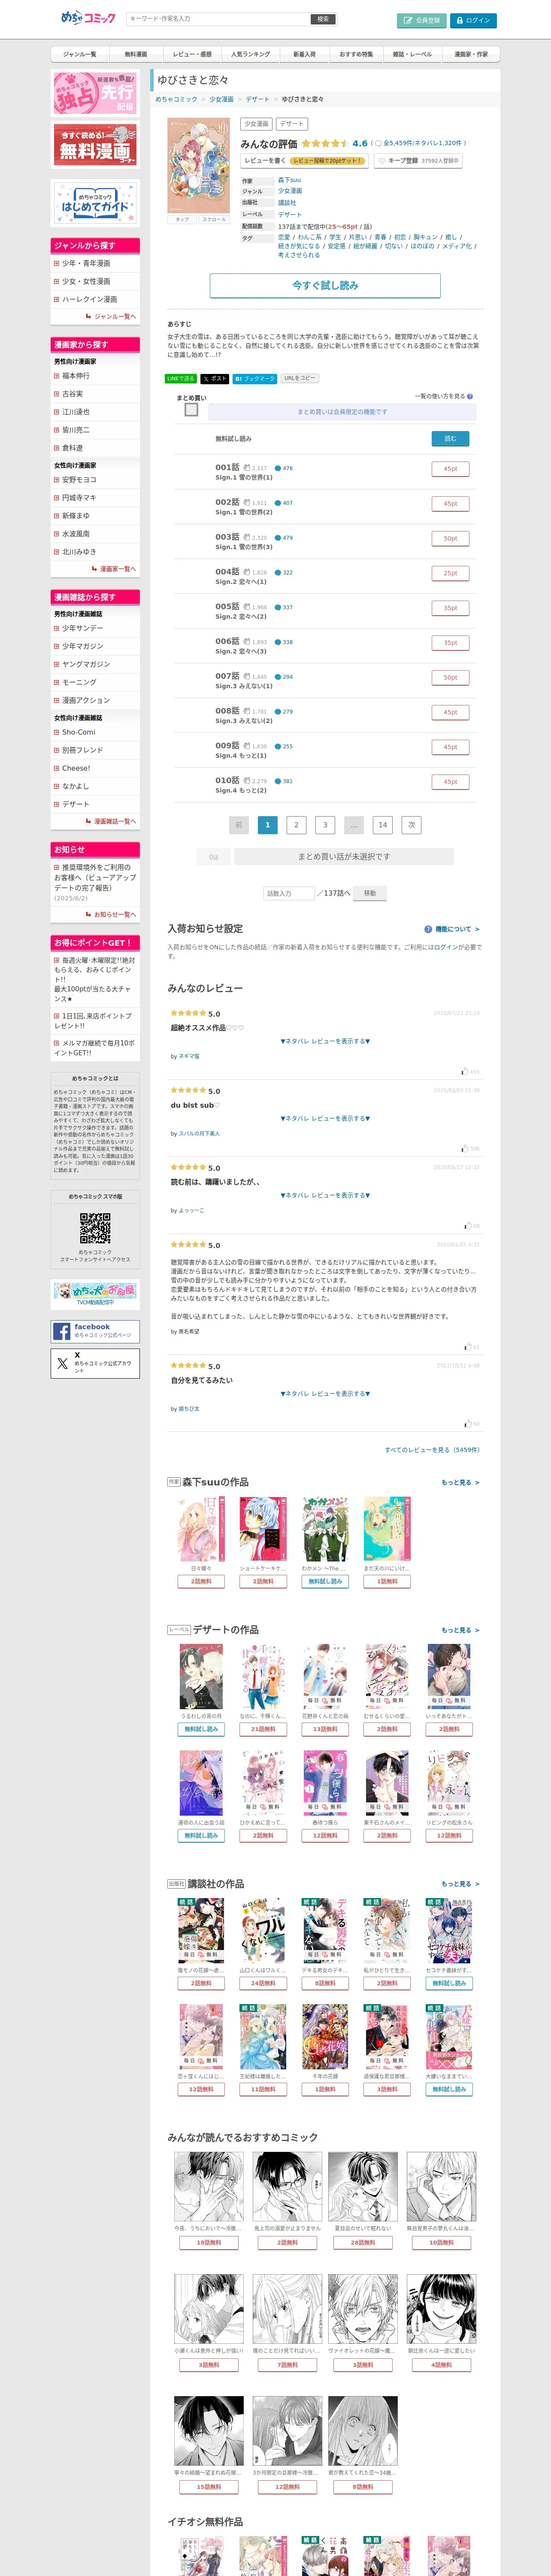Screen dimensions: 551x2576
Task: Click the 話数入力 episode number field
Action: click(x=289, y=893)
